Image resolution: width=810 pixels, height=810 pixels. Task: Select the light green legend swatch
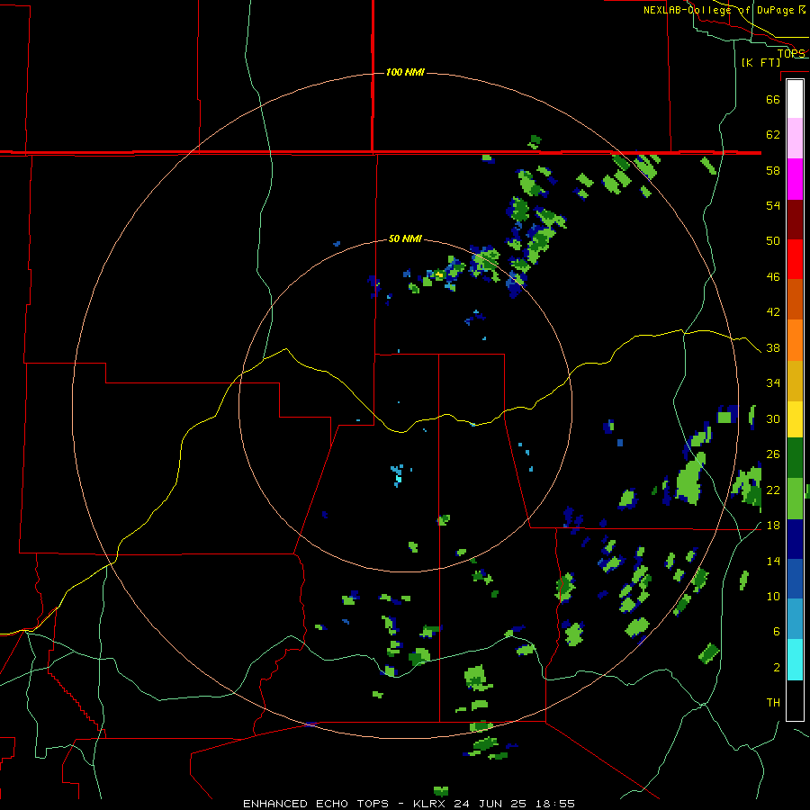click(x=795, y=499)
